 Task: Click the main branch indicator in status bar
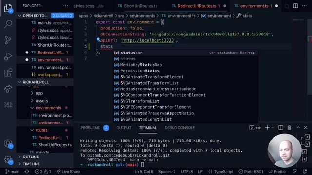tap(12, 172)
